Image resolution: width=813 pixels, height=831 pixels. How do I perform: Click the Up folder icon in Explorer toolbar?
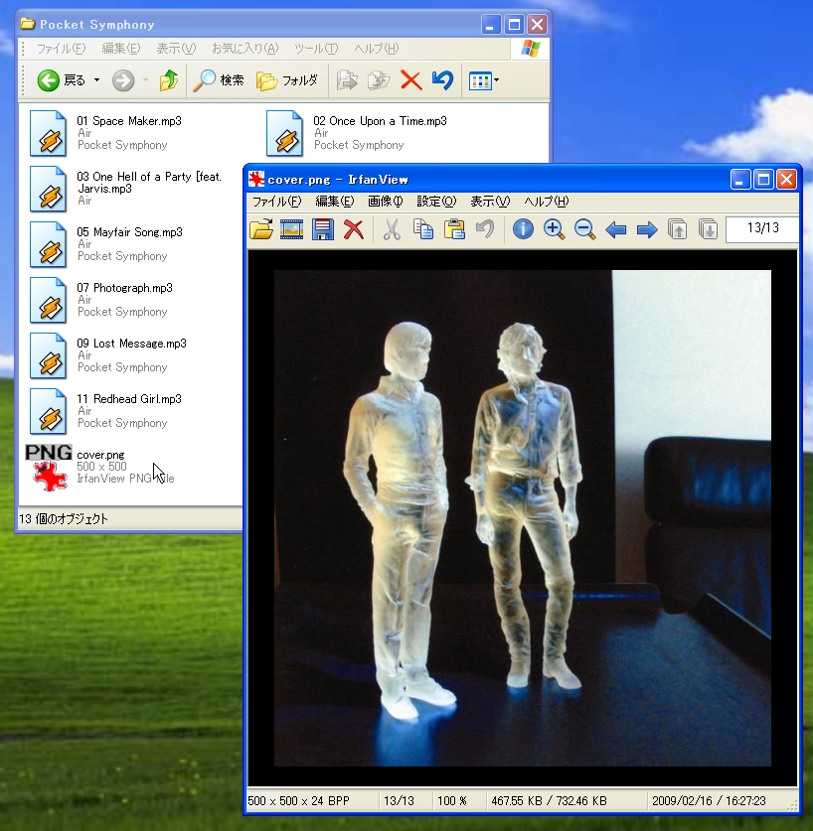coord(169,80)
